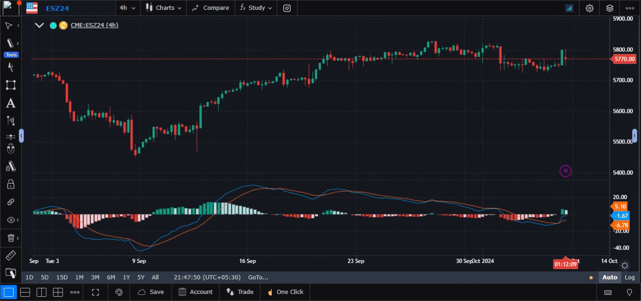Collapse the left toolbar handle

tap(21, 136)
